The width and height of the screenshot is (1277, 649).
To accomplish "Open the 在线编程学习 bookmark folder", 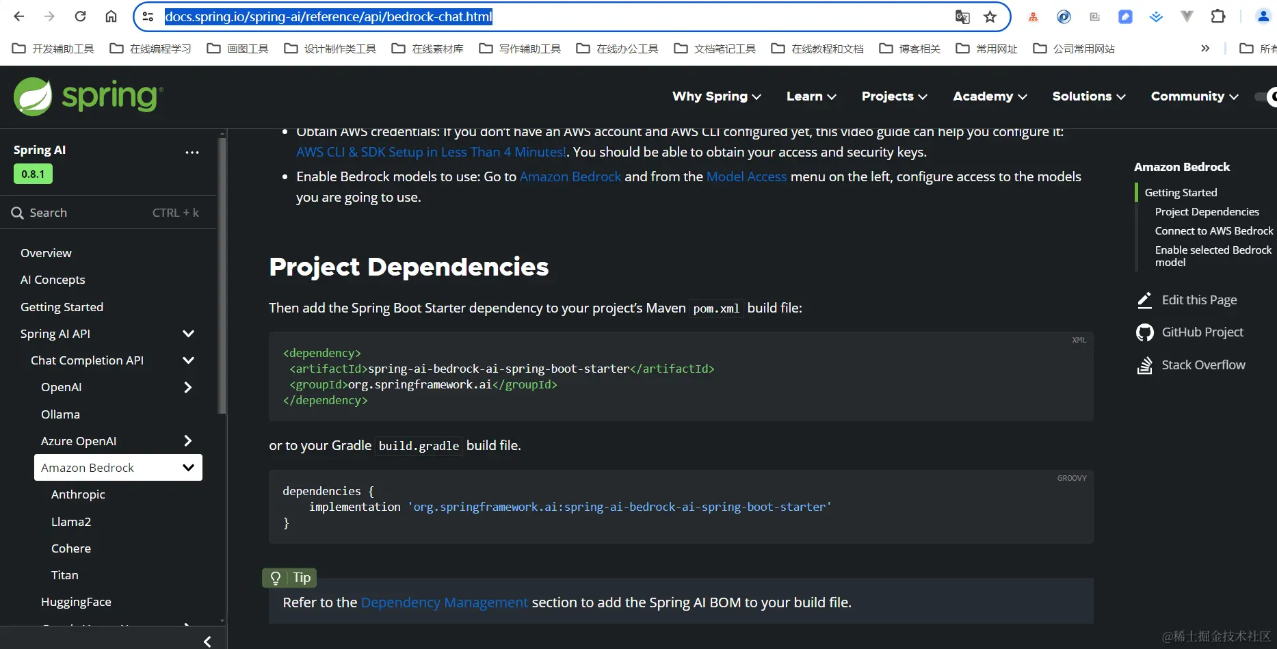I will coord(150,49).
